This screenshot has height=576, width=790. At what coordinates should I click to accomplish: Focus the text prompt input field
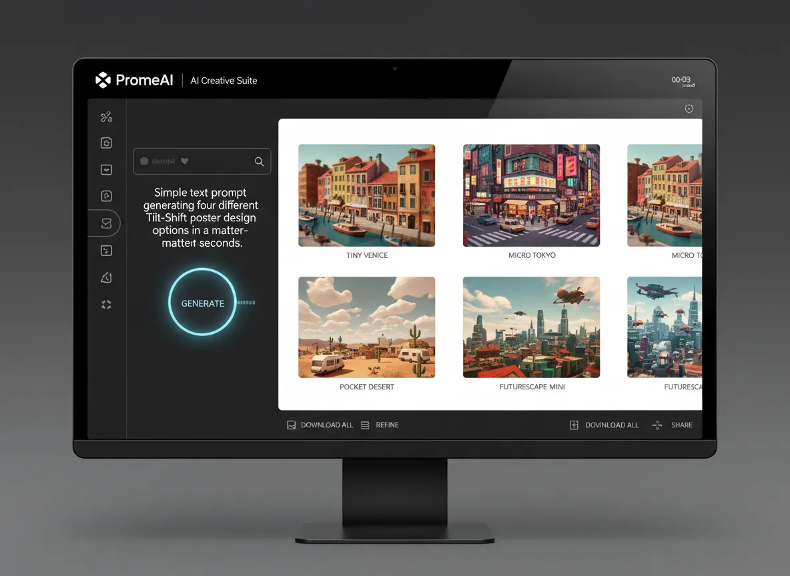pos(193,161)
